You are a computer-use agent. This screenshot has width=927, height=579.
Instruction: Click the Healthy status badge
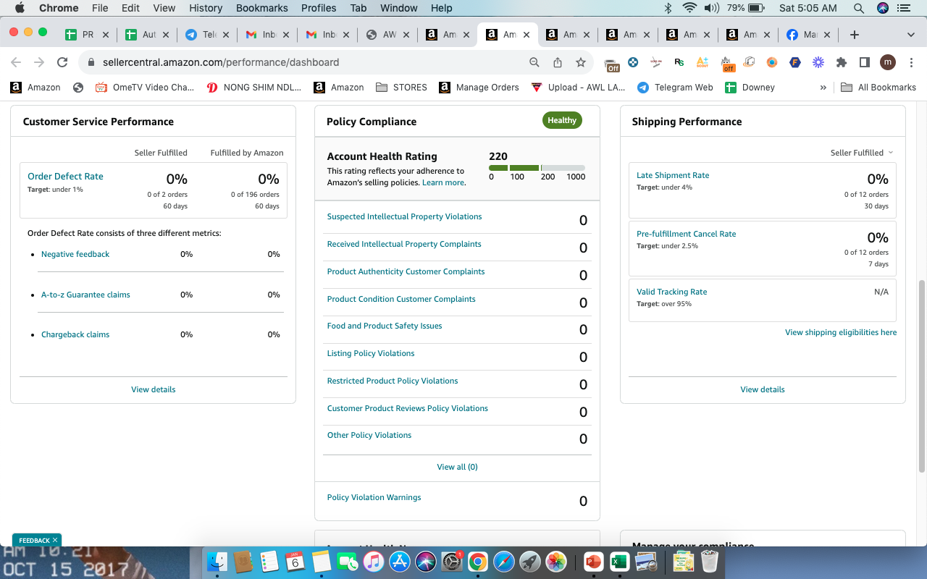tap(562, 120)
